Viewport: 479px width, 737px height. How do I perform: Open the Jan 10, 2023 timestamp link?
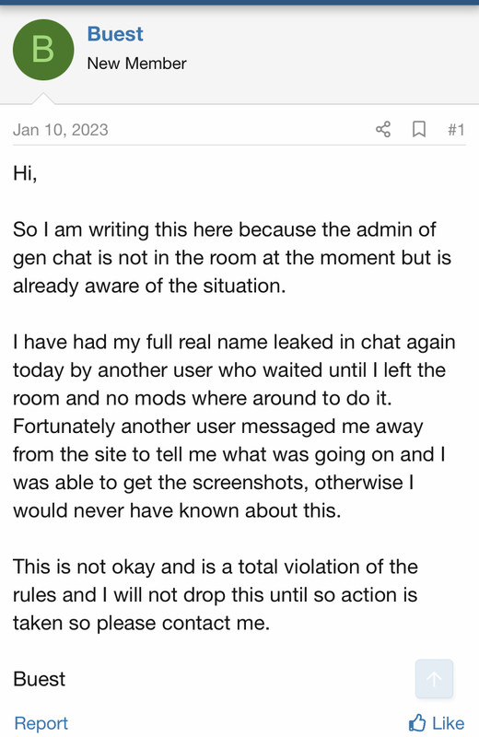(61, 130)
